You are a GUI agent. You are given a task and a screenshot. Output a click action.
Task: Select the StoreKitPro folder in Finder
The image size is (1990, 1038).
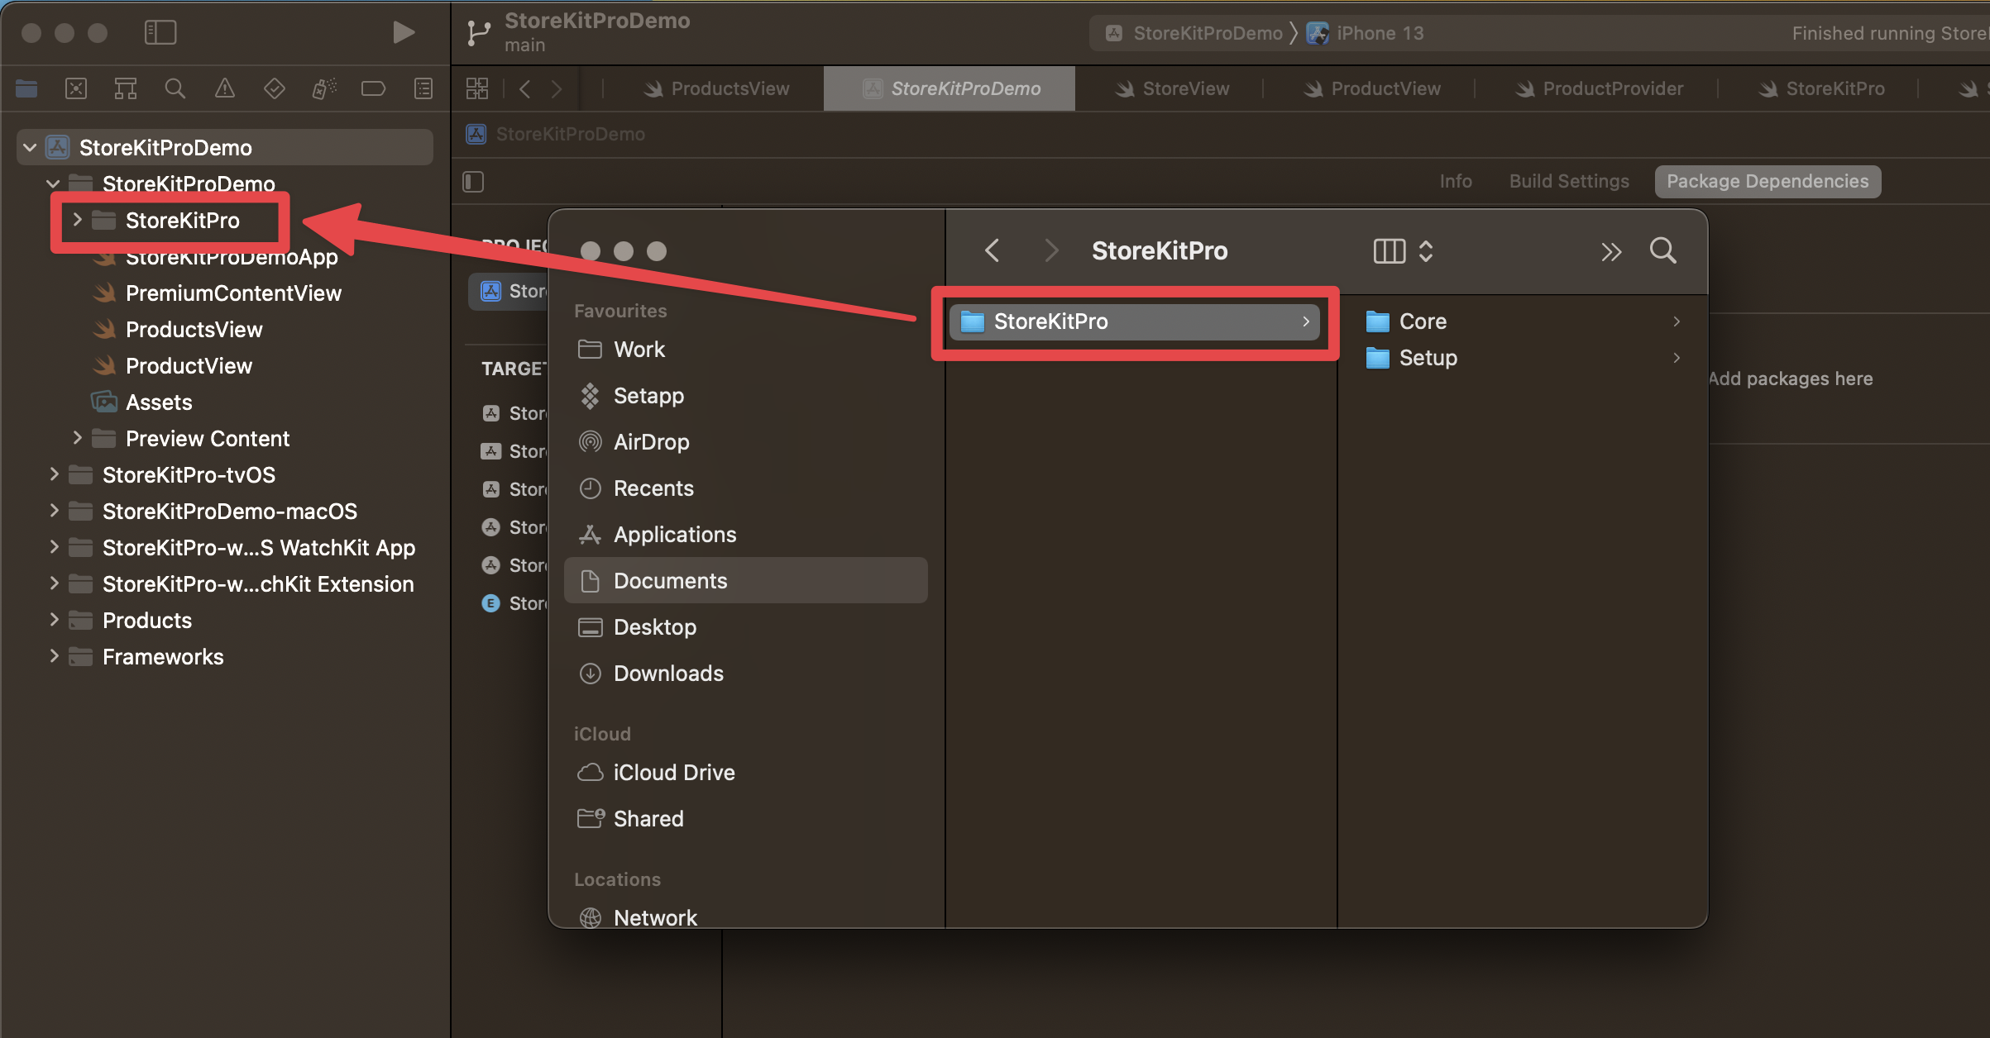[1134, 321]
